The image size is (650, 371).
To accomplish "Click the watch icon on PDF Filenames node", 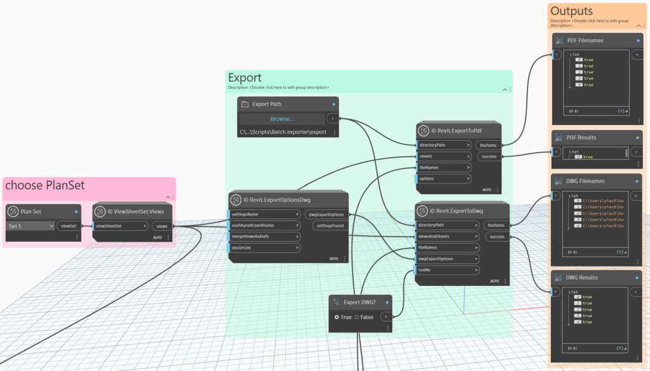I will tap(559, 41).
